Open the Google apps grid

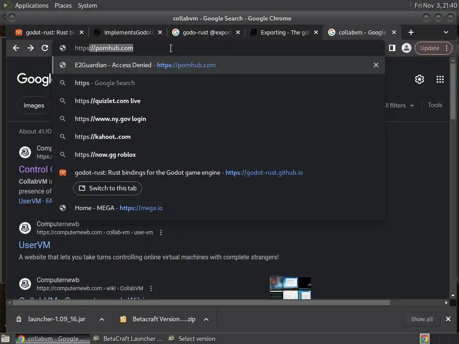440,79
